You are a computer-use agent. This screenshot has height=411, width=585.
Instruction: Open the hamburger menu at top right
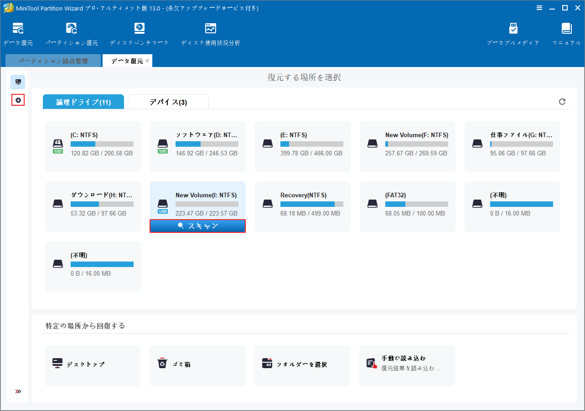539,8
